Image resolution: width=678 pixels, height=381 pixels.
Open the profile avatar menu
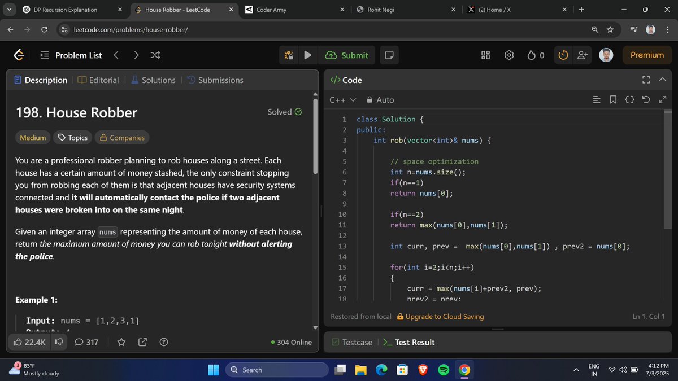(x=606, y=55)
